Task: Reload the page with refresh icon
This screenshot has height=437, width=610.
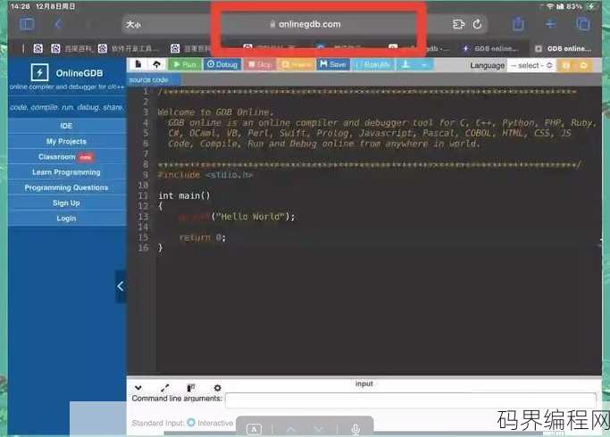Action: pyautogui.click(x=477, y=24)
